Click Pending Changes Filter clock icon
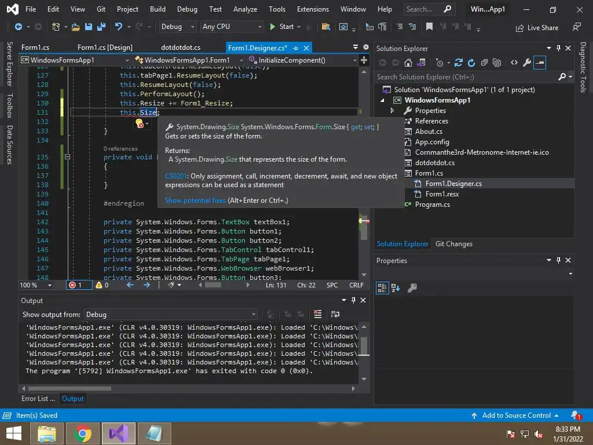593x445 pixels. coord(440,63)
